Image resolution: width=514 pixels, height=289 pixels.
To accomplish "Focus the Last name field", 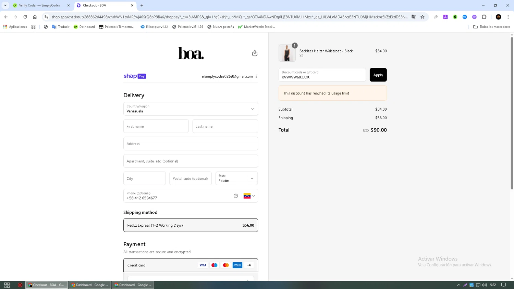I will pyautogui.click(x=225, y=126).
